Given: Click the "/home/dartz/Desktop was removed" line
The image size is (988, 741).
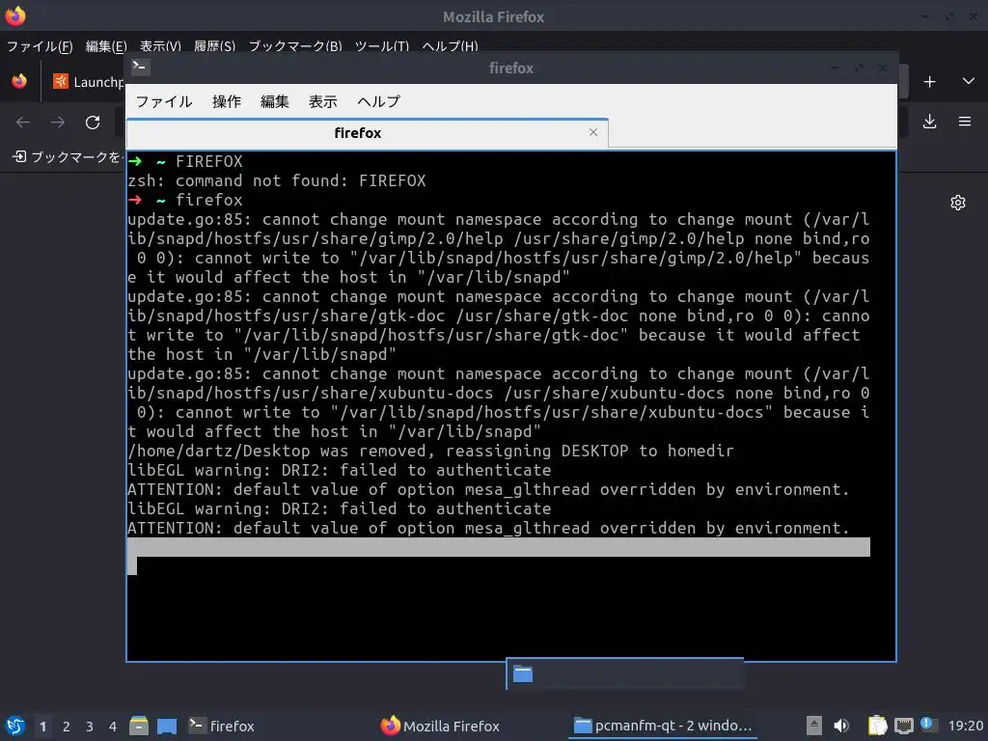Looking at the screenshot, I should (x=430, y=452).
